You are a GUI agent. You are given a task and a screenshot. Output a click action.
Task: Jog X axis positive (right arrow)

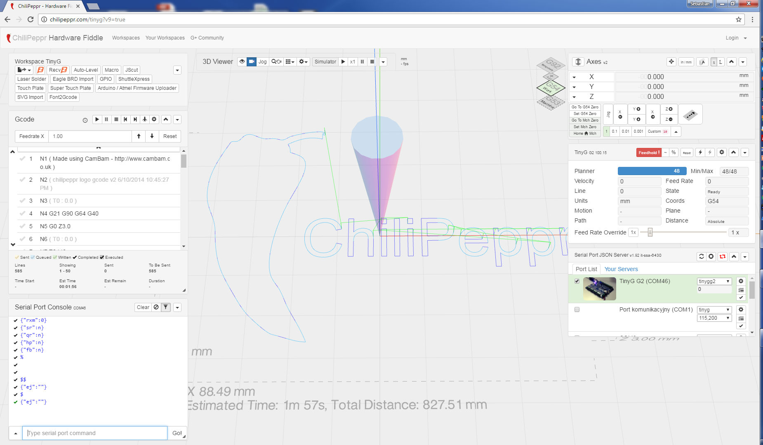[652, 114]
